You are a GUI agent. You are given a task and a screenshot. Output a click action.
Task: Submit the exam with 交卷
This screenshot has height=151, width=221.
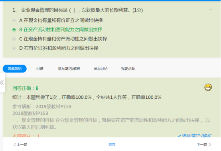[112, 145]
